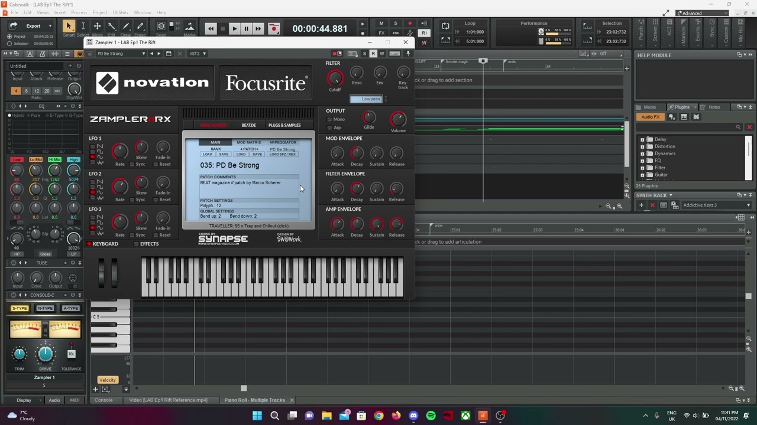
Task: Click the Amp Envelope Release knob
Action: 397,224
